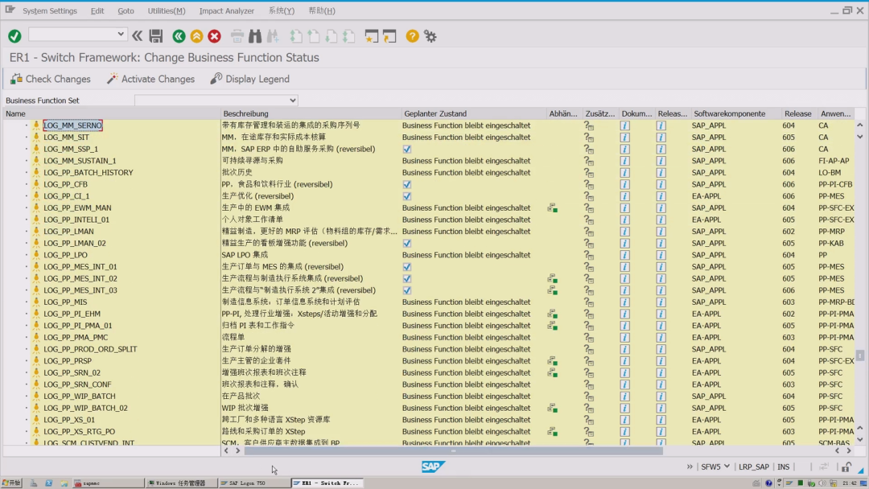The width and height of the screenshot is (869, 489).
Task: Switch to SAP Logon 750 taskbar button
Action: pos(253,483)
